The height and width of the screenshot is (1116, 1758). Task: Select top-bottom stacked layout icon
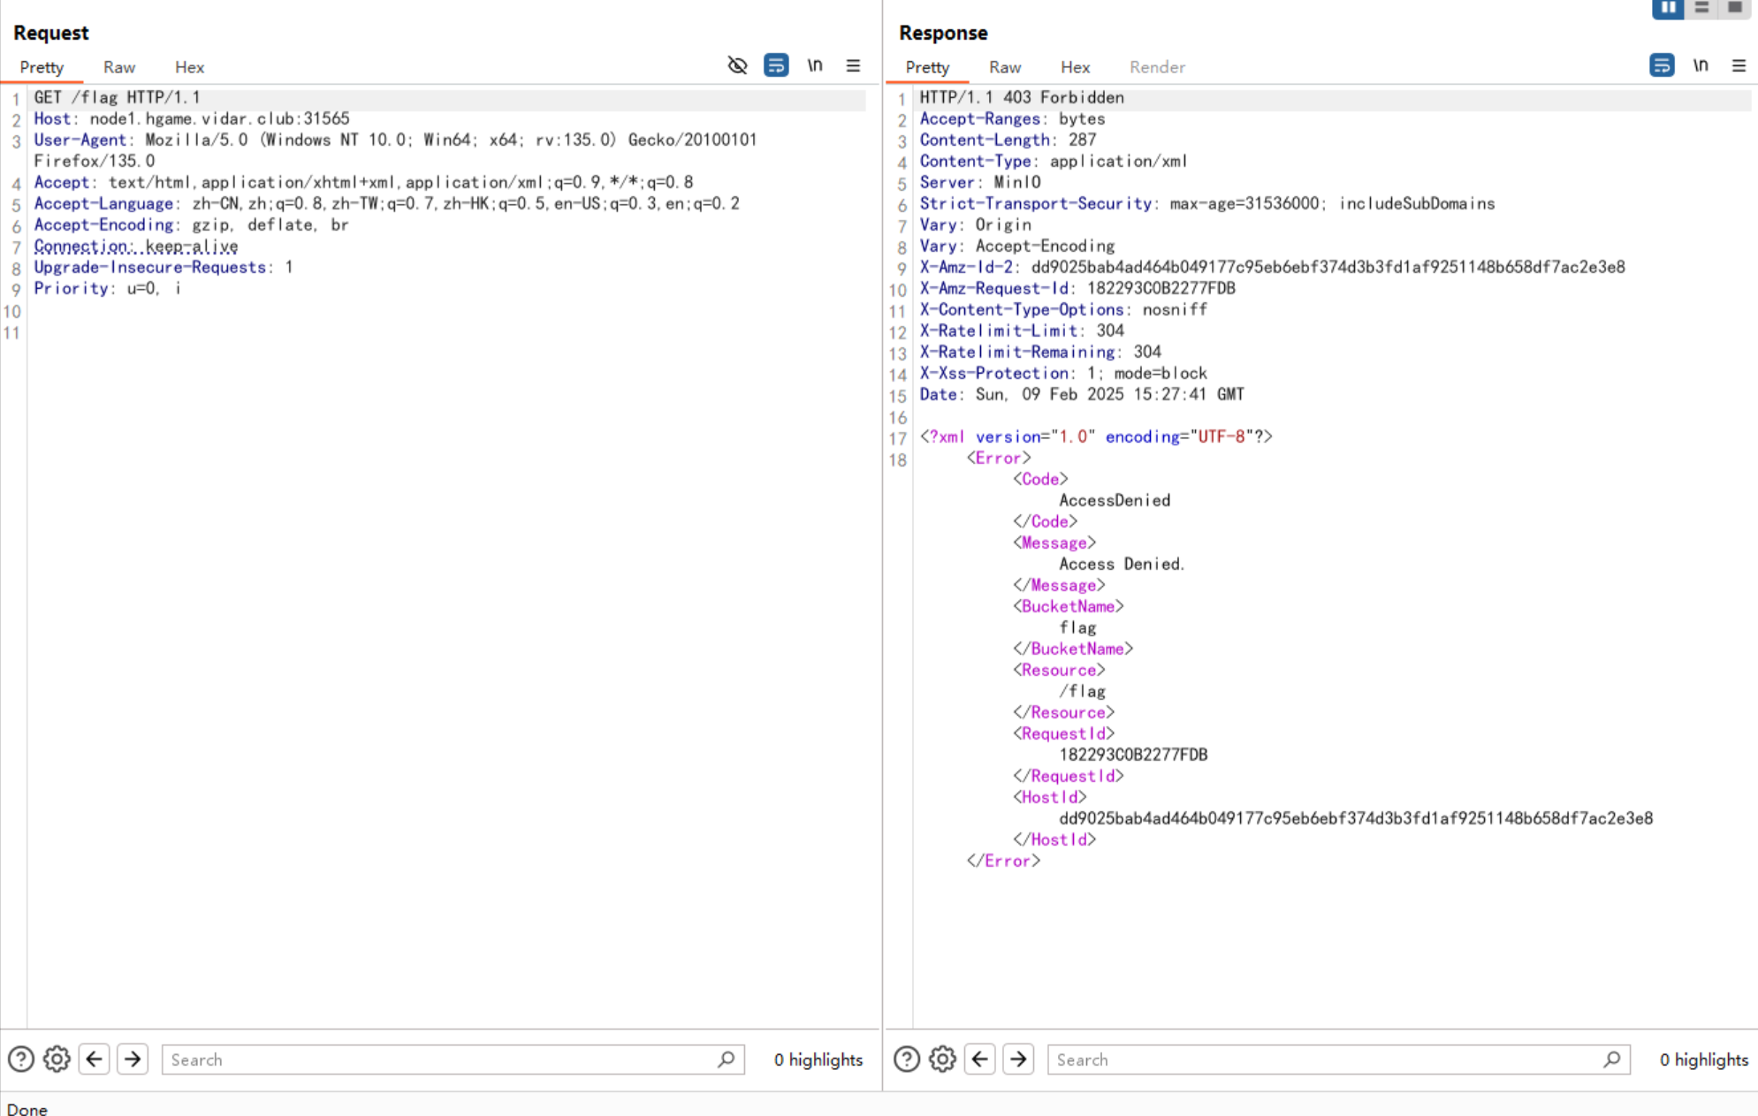click(x=1701, y=8)
